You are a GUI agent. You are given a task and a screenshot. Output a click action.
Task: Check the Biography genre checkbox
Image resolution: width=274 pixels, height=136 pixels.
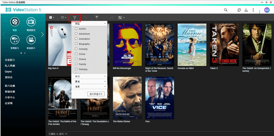(x=76, y=44)
